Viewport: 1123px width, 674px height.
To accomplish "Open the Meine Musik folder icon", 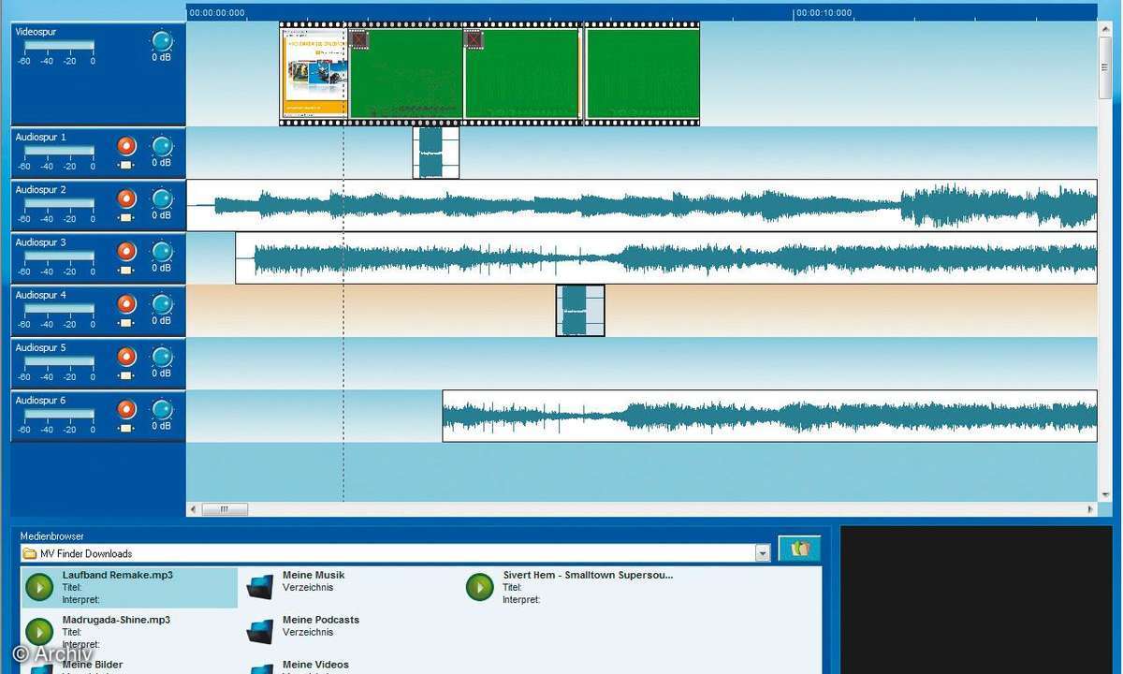I will pos(259,587).
